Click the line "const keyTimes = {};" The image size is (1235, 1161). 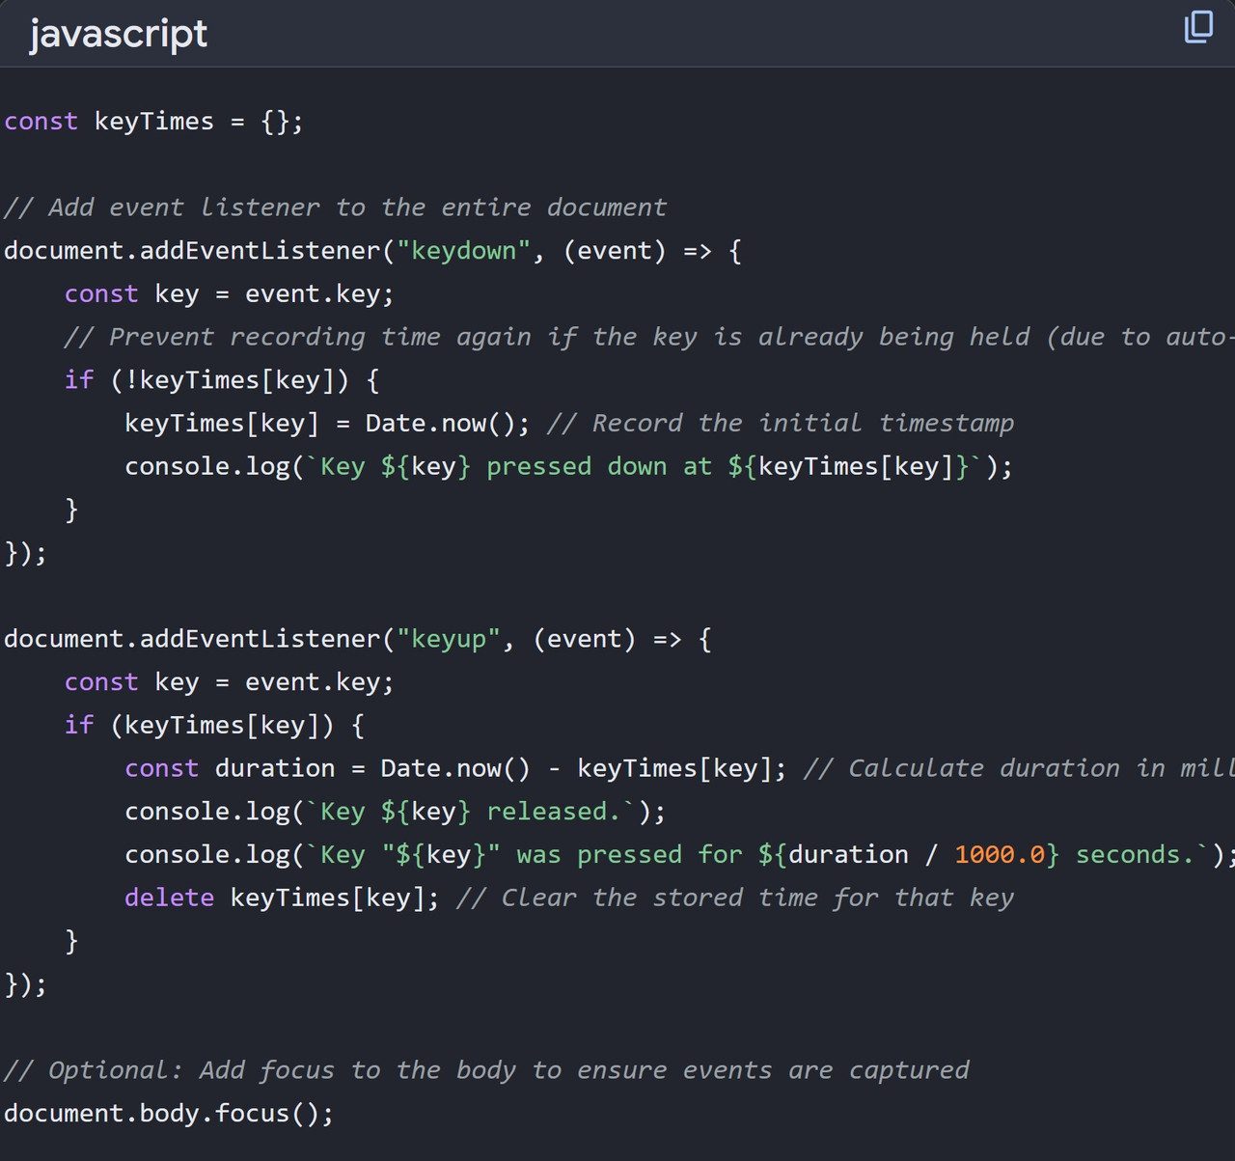coord(153,122)
